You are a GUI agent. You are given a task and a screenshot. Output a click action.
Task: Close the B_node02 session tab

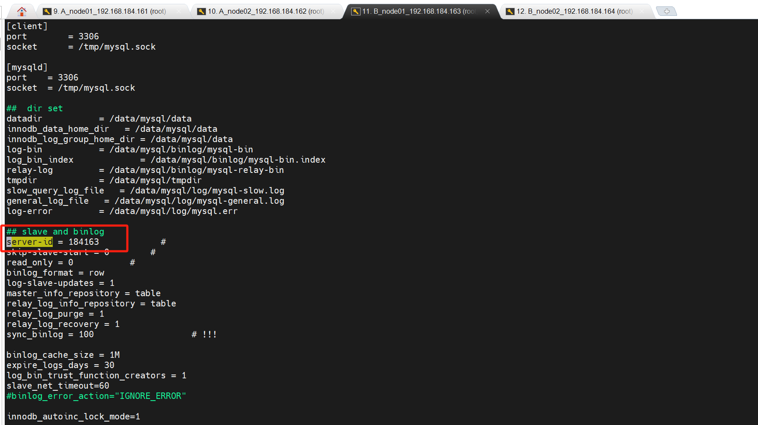click(642, 12)
